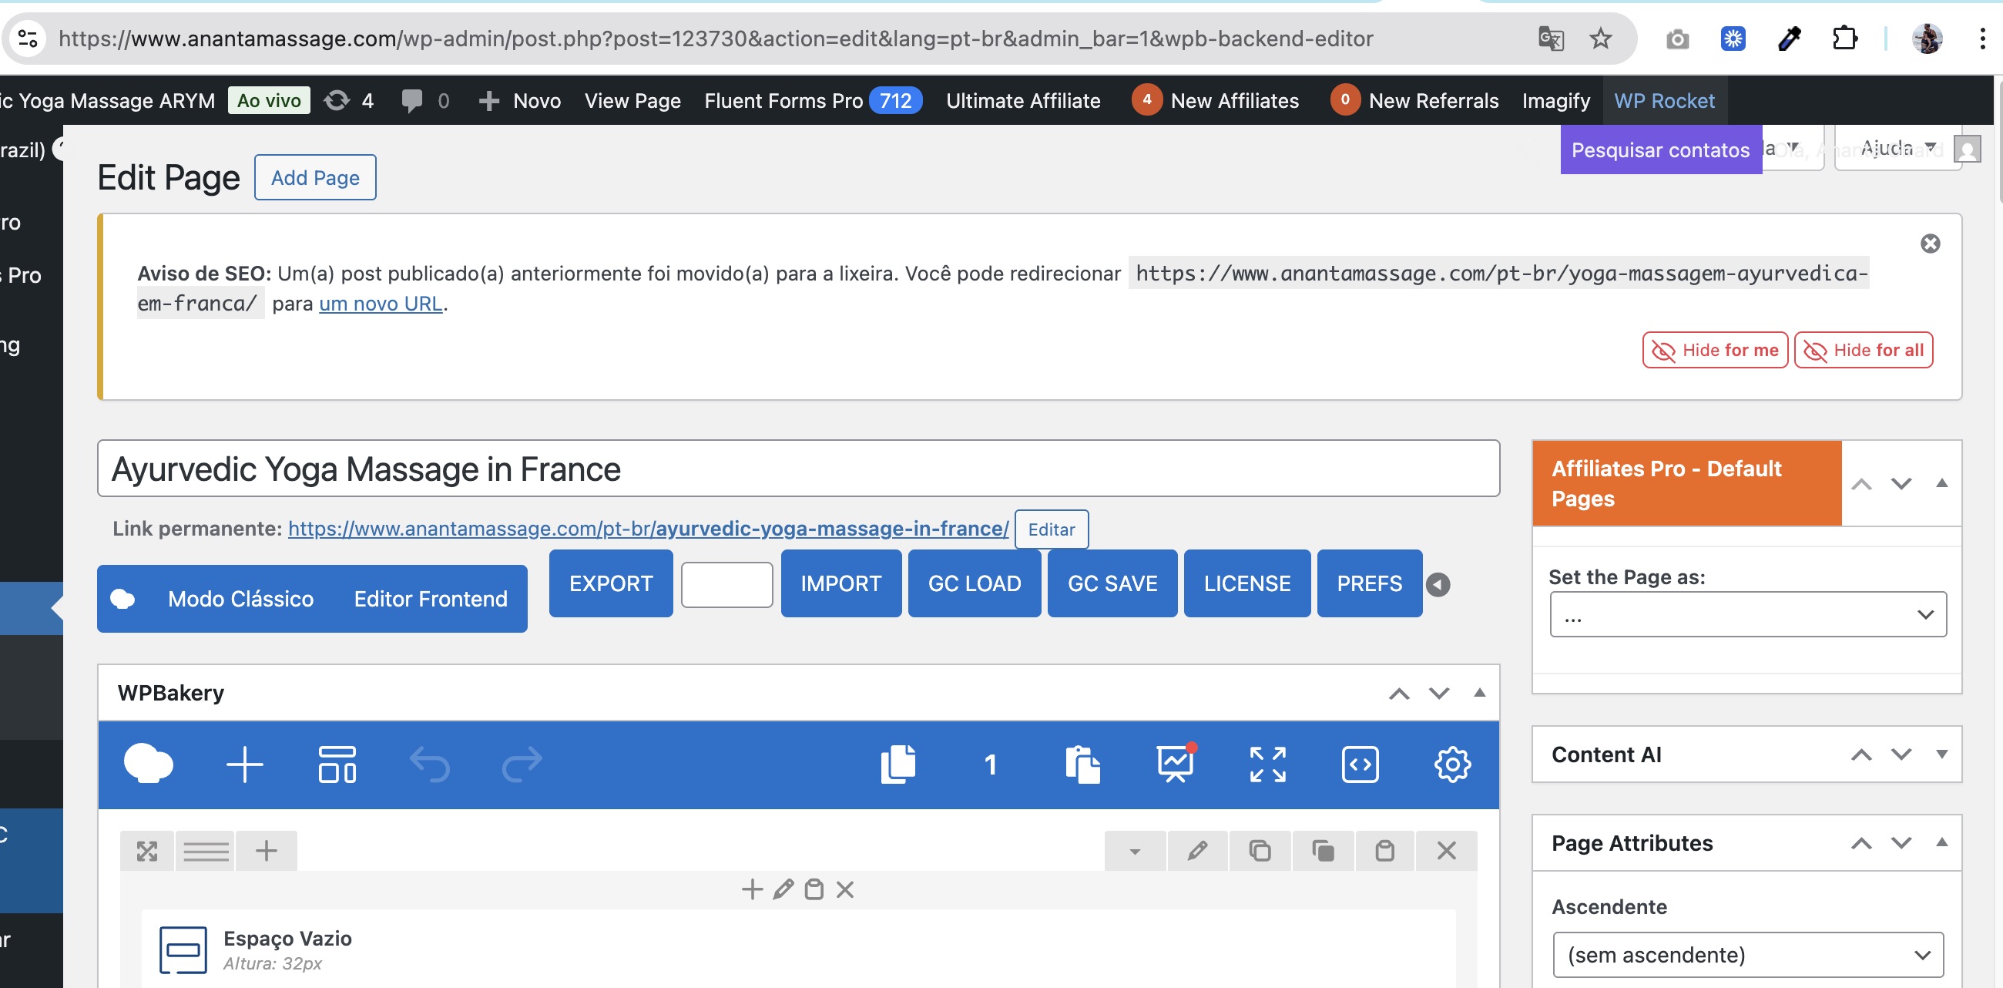Image resolution: width=2003 pixels, height=988 pixels.
Task: Click the WPBakery add element plus icon
Action: (244, 764)
